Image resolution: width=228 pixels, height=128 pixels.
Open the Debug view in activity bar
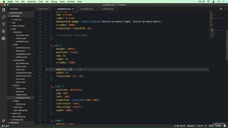click(x=4, y=31)
